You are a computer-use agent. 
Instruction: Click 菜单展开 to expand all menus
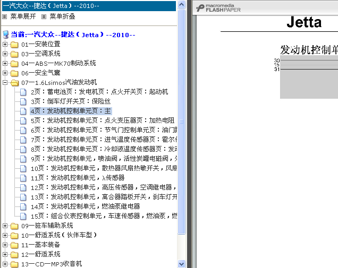pyautogui.click(x=23, y=16)
